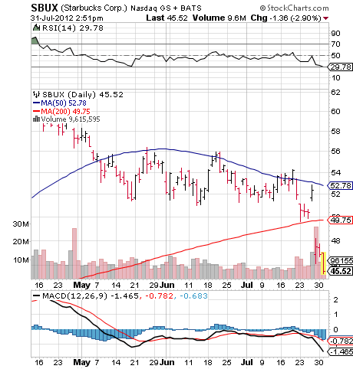Screen dimensions: 353x369
Task: Click the StockCharts.com copyright label
Action: coord(294,8)
